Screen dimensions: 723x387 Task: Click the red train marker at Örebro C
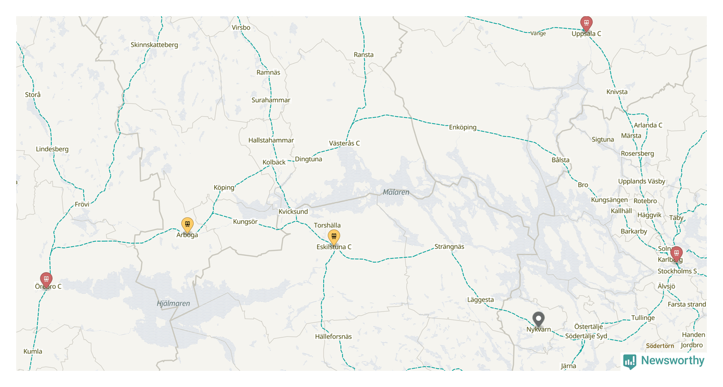click(46, 280)
